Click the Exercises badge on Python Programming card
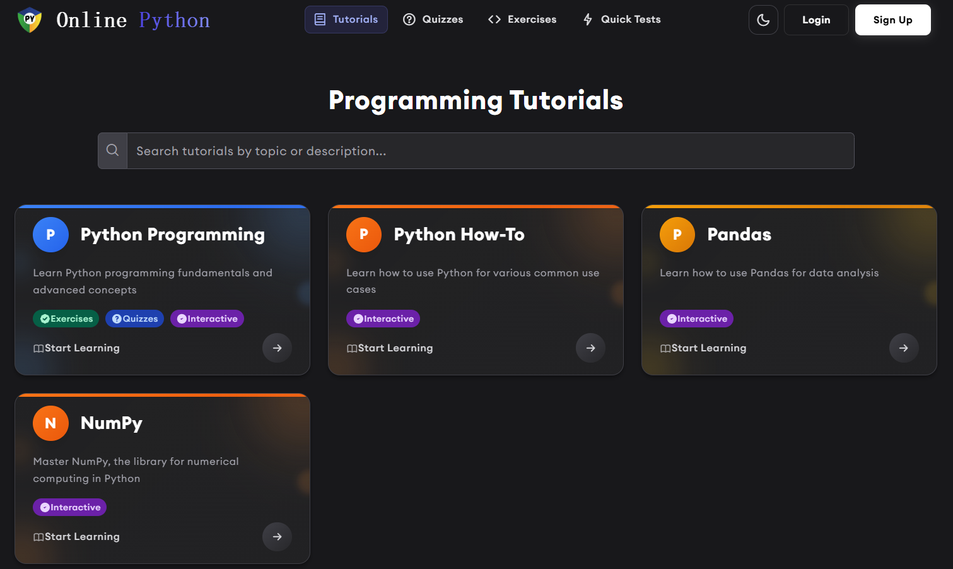 (66, 319)
